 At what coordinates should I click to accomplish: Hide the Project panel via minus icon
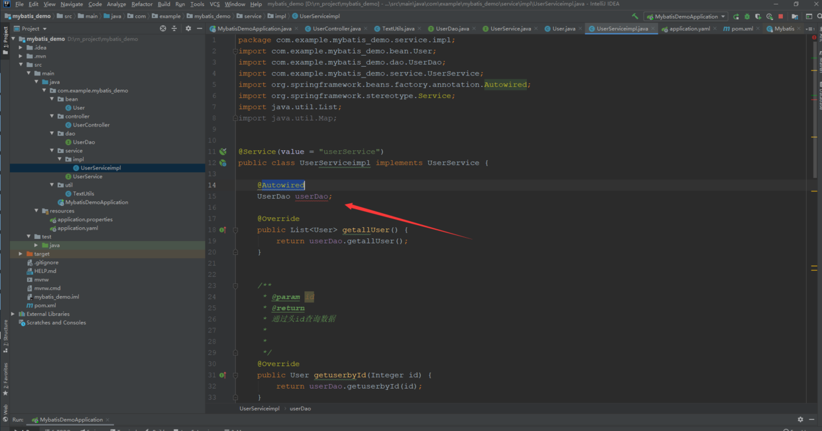coord(199,28)
